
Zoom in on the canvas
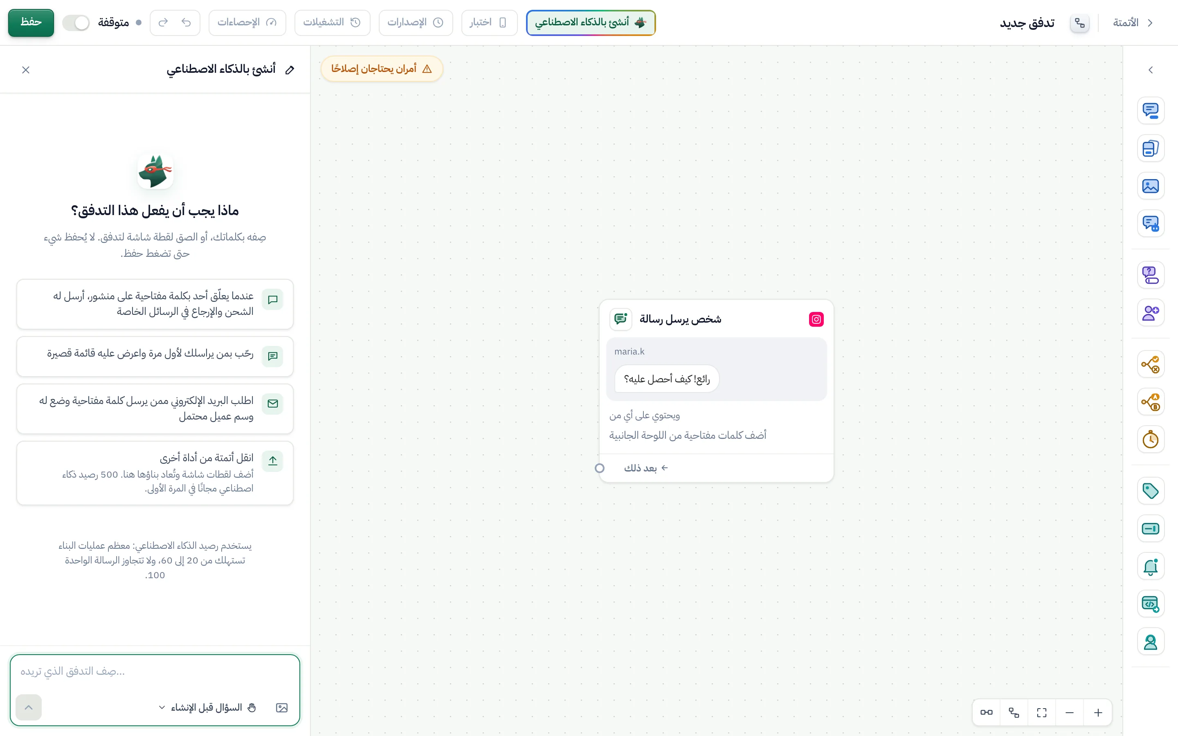pos(1098,713)
